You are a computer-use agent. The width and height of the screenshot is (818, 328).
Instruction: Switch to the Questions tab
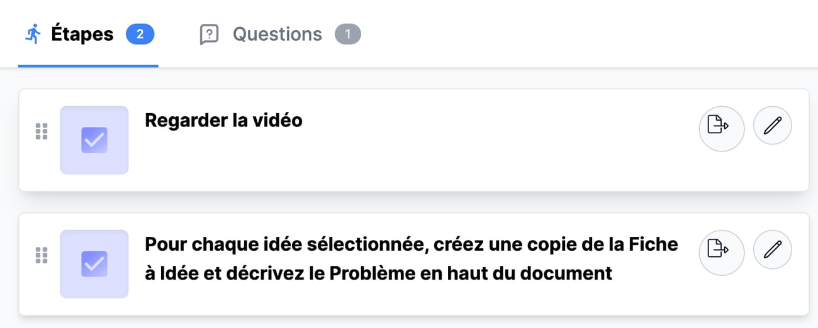click(x=277, y=34)
